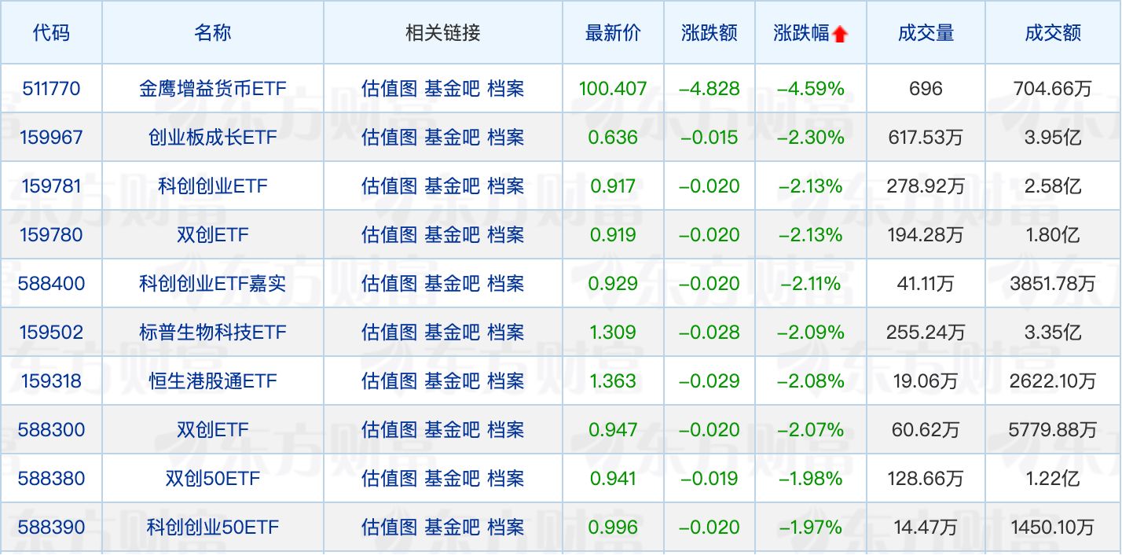Sort the table by 涨跌幅 column header
1122x555 pixels.
coord(801,33)
